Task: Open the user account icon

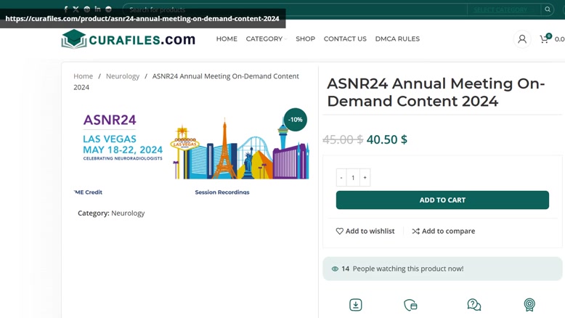Action: point(522,39)
